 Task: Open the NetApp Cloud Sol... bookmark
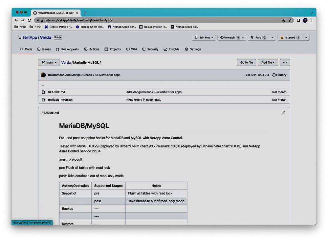click(x=185, y=27)
